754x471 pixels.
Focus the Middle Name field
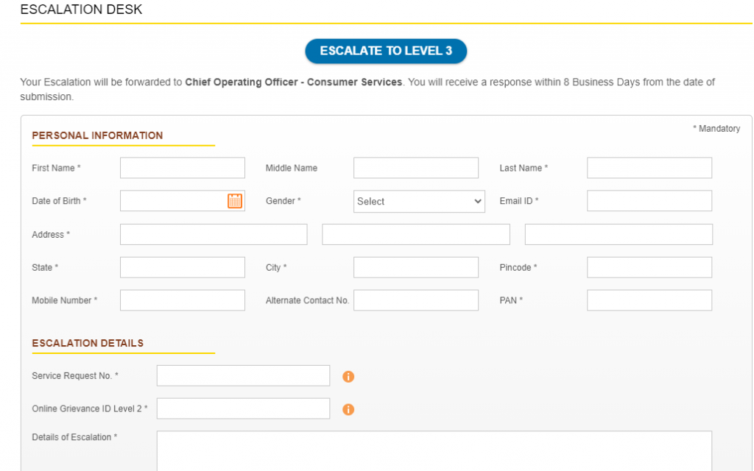pyautogui.click(x=416, y=168)
